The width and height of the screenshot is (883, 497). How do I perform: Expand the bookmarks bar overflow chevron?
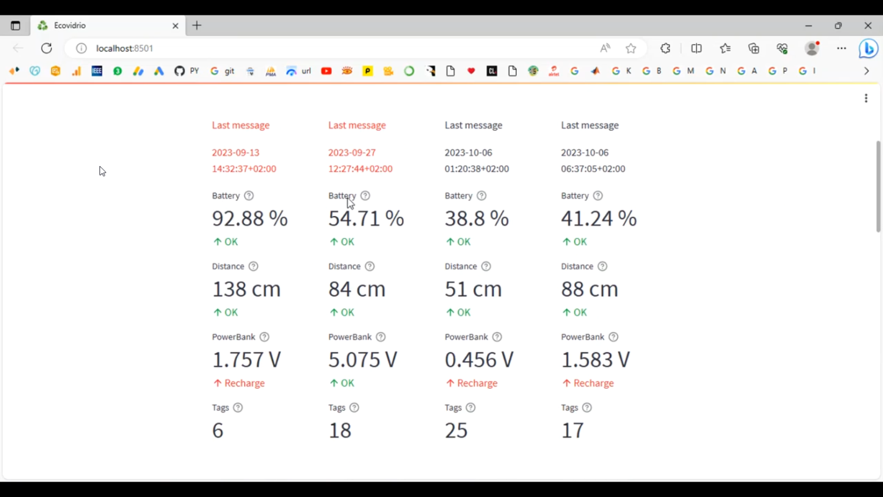tap(867, 71)
